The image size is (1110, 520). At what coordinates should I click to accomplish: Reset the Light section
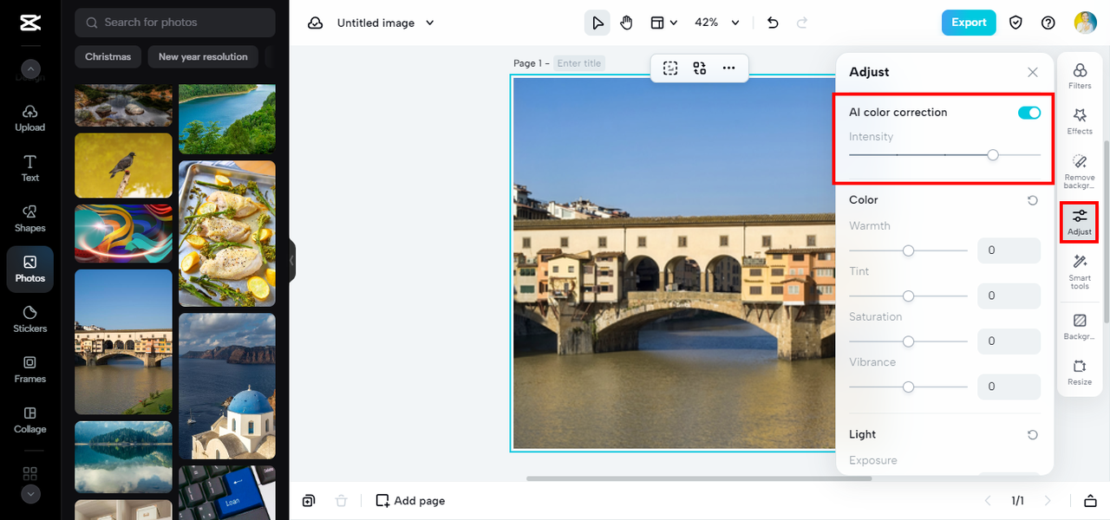[x=1032, y=435]
